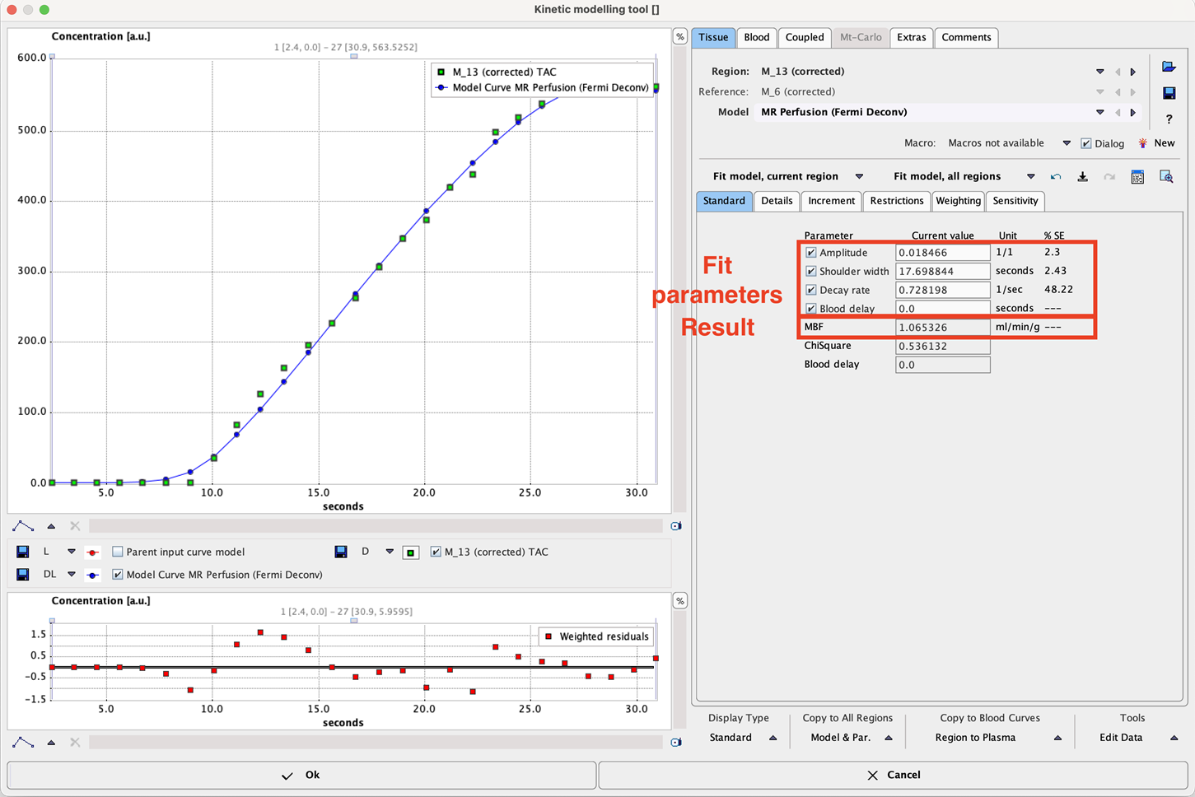Open the L curve style dropdown

point(72,552)
